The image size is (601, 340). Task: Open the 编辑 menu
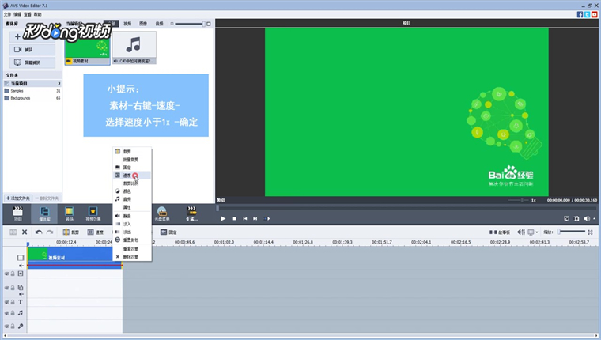(17, 14)
